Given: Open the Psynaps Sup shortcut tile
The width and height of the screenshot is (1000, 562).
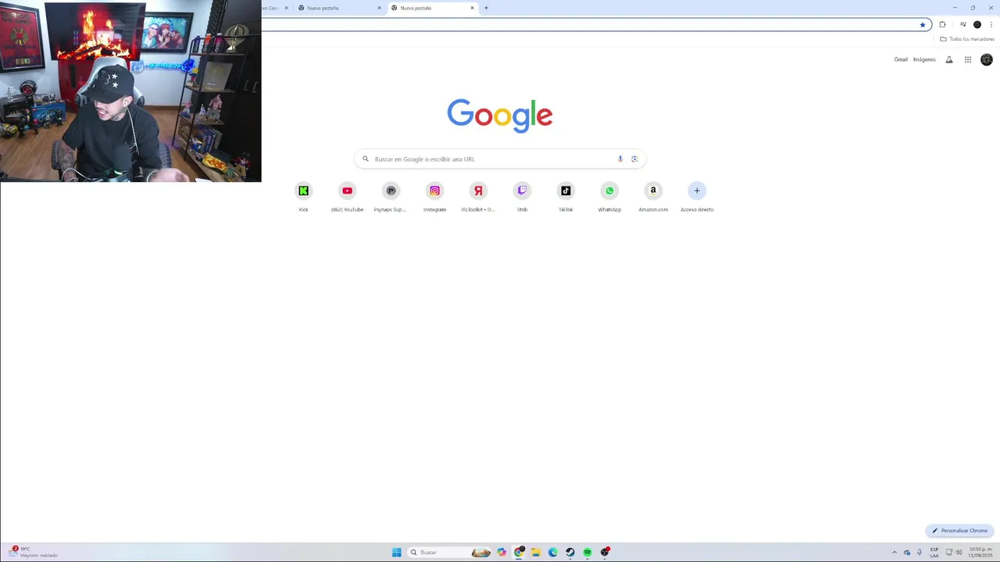Looking at the screenshot, I should 391,197.
